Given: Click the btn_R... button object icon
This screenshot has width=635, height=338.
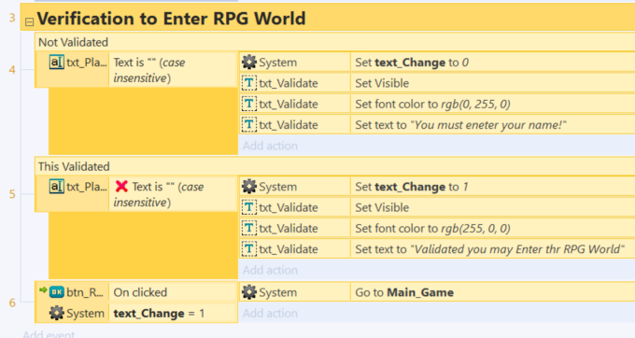Looking at the screenshot, I should click(57, 292).
